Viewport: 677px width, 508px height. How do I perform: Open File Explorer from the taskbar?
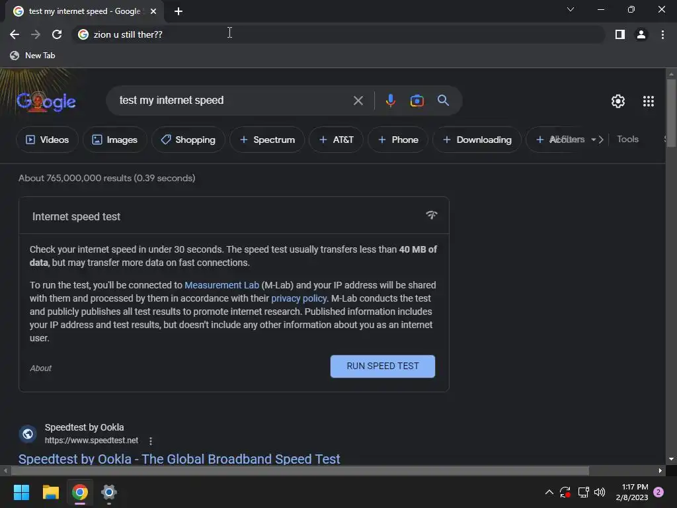pos(50,492)
